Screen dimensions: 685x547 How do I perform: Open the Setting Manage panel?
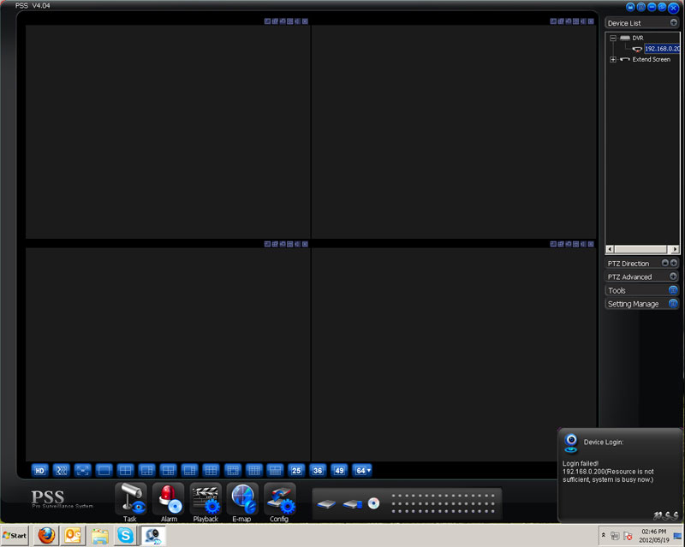coord(673,305)
